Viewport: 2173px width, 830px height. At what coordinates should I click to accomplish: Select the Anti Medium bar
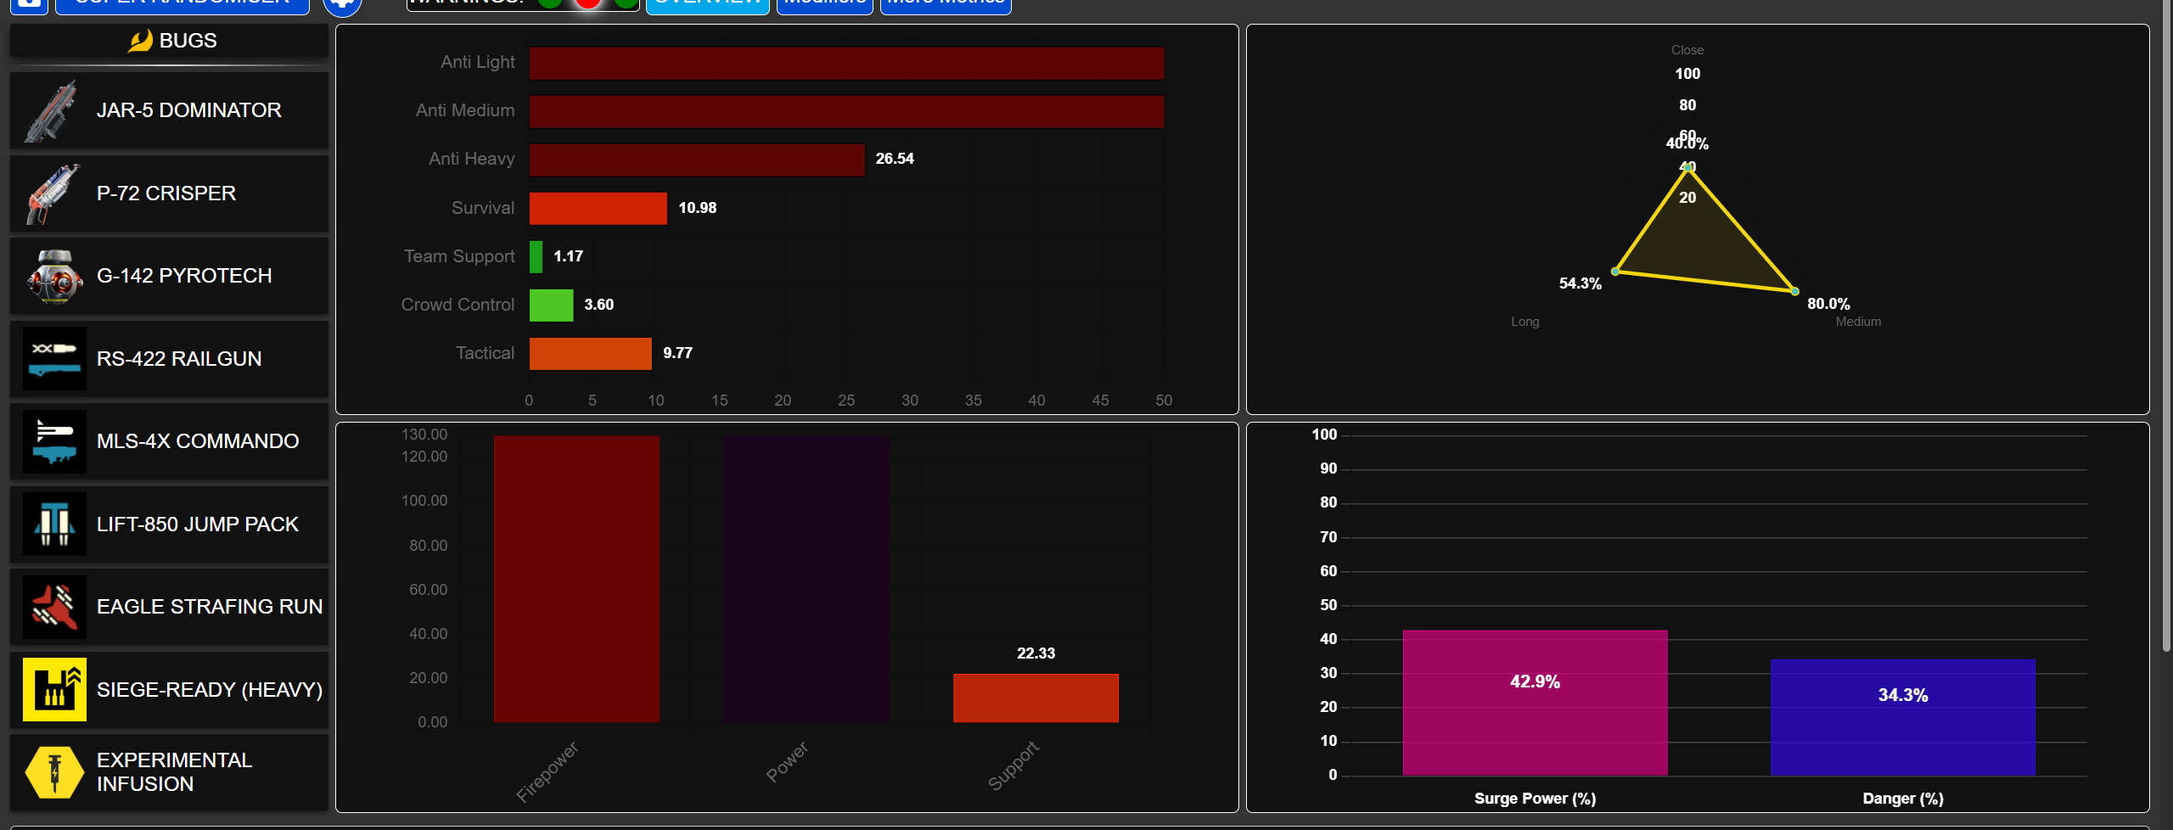click(x=846, y=111)
